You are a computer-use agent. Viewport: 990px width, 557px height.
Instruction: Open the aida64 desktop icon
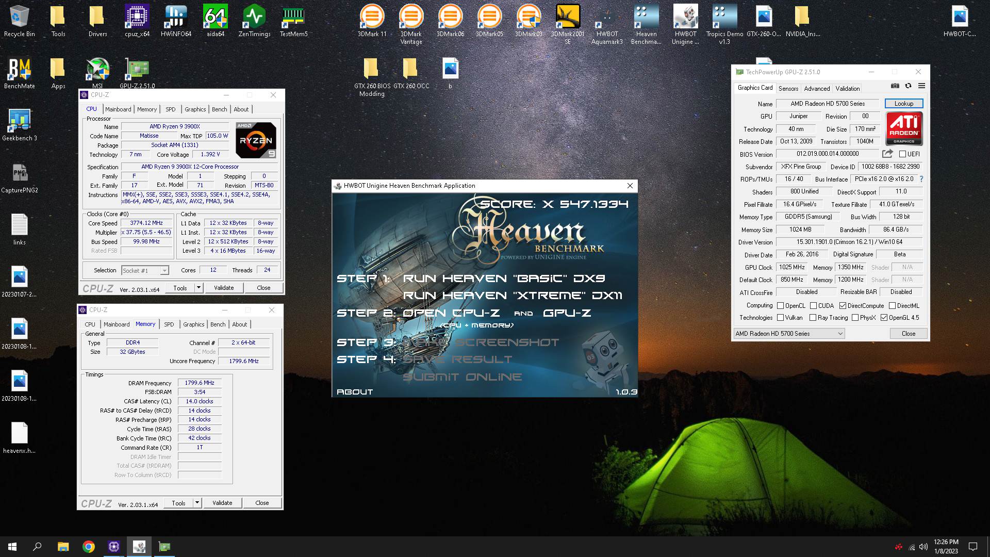coord(216,21)
